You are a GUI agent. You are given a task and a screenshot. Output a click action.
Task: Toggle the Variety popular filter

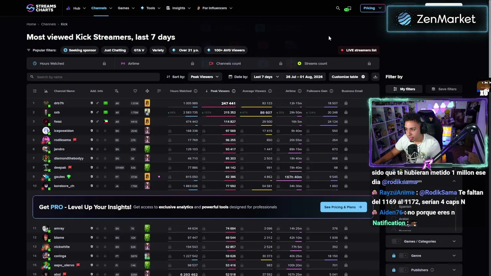click(x=158, y=50)
